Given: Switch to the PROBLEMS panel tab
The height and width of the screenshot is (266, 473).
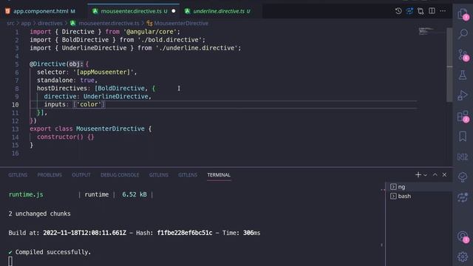Looking at the screenshot, I should [50, 175].
